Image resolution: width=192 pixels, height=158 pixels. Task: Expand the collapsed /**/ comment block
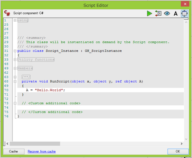click(x=15, y=77)
